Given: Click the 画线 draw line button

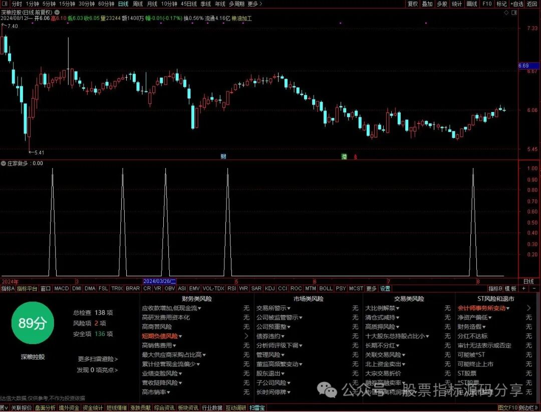Looking at the screenshot, I should pos(472,4).
